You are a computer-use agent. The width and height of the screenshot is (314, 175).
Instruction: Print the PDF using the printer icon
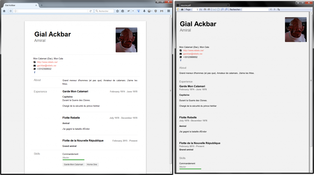coord(182,10)
